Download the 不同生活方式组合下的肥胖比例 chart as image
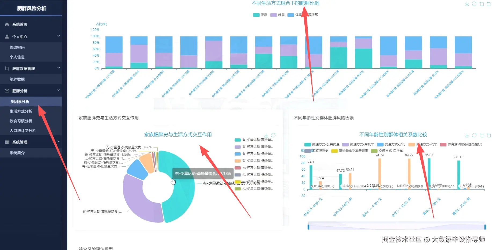The image size is (492, 250). click(467, 4)
